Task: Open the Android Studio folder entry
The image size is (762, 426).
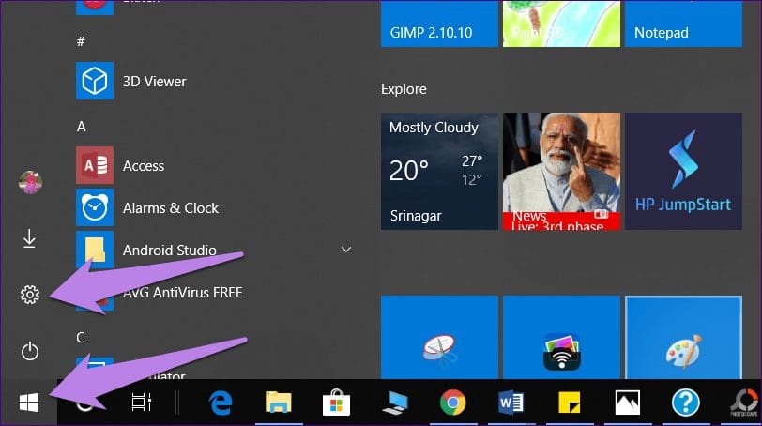Action: [146, 250]
